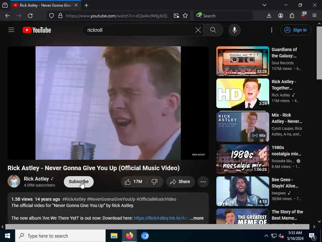Open the Rick Astley HD thumbnail
This screenshot has height=242, width=322.
point(242,93)
